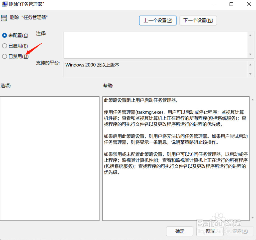The image size is (256, 240).
Task: Click the policy setting icon beside 删除 heading
Action: (x=4, y=18)
